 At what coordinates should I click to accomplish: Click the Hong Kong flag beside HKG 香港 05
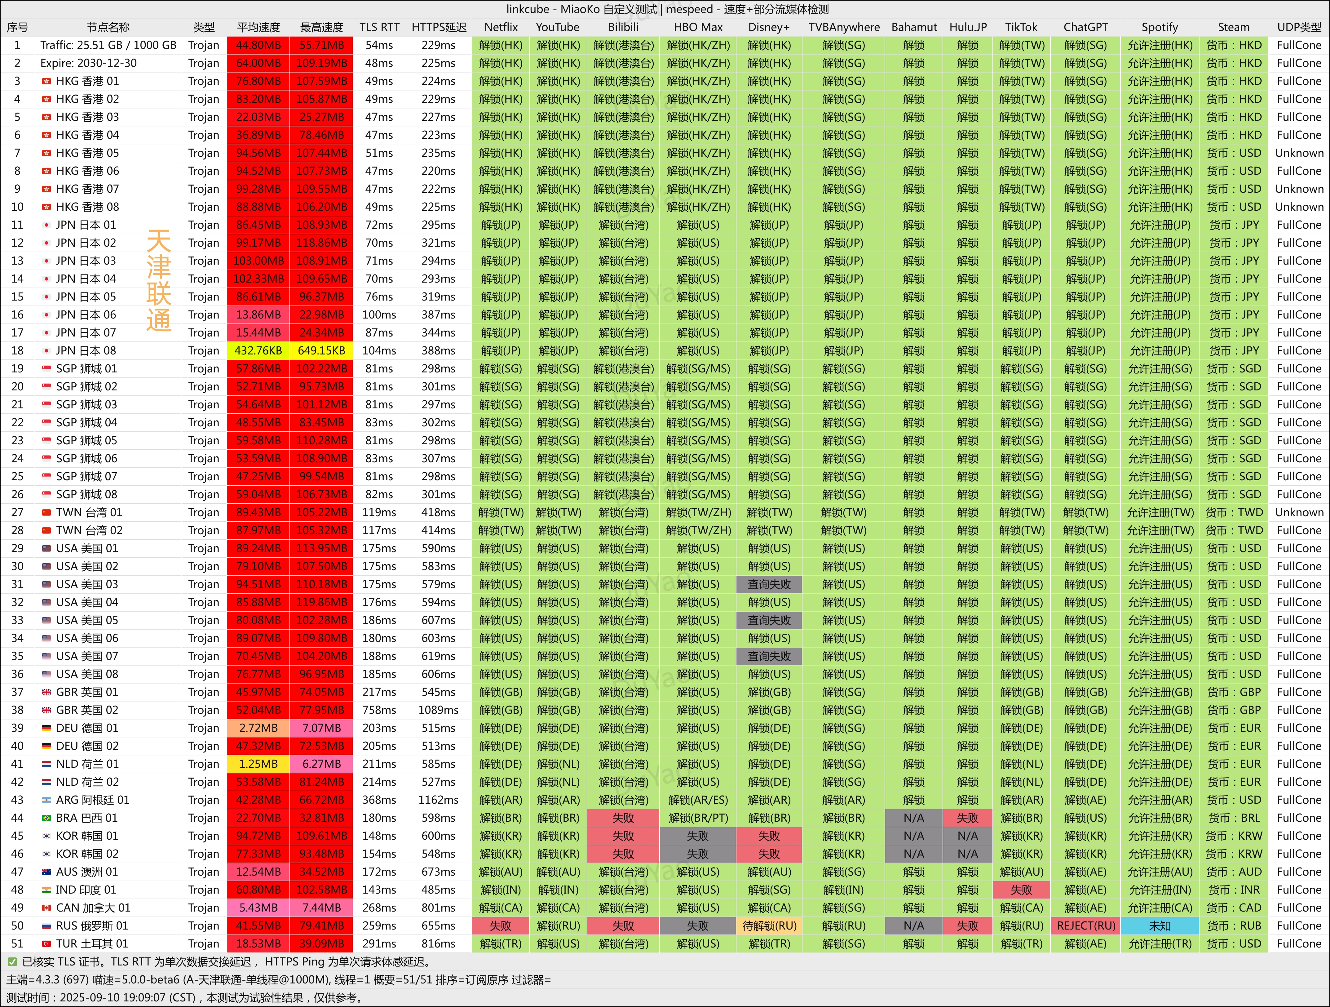pyautogui.click(x=46, y=153)
